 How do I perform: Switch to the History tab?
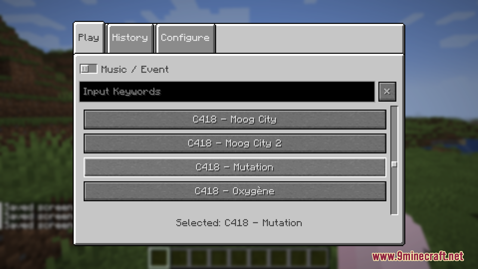click(130, 38)
